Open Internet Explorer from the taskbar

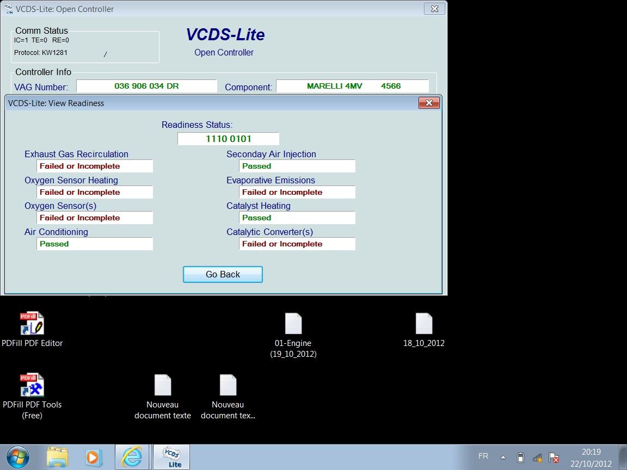[132, 457]
